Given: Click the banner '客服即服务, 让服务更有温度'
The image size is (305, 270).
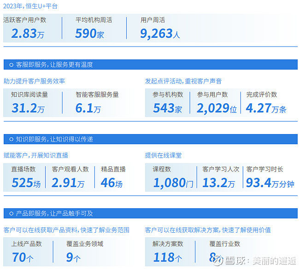Looking at the screenshot, I should point(151,65).
